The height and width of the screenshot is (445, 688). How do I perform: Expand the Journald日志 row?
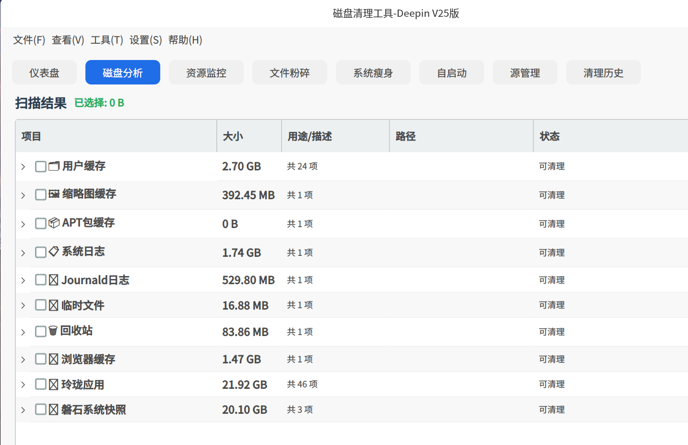click(x=23, y=280)
